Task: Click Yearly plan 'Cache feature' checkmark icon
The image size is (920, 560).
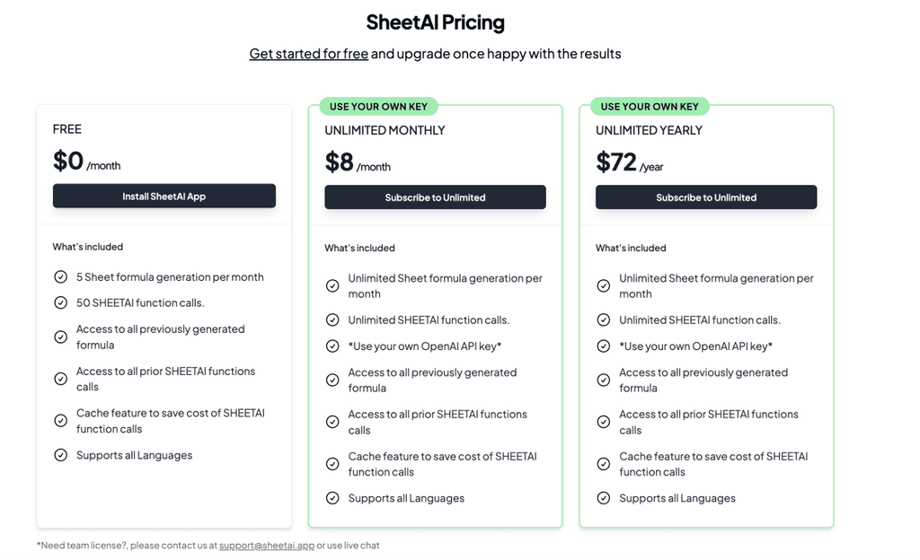Action: [604, 464]
